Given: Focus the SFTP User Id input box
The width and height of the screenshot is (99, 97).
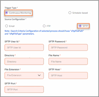Looking at the screenshot, I should point(24,47).
